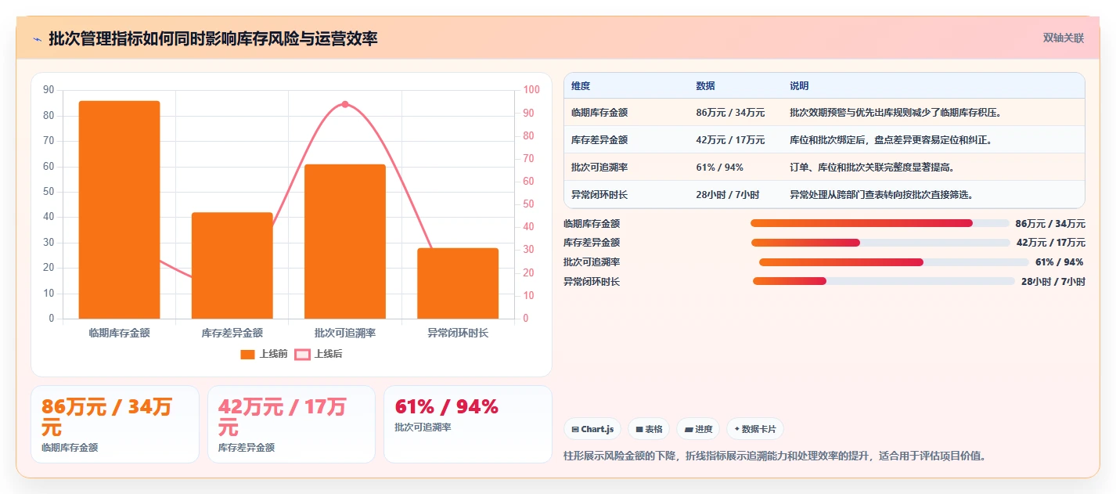Image resolution: width=1116 pixels, height=494 pixels.
Task: Click the 数据 table column header
Action: pos(705,86)
